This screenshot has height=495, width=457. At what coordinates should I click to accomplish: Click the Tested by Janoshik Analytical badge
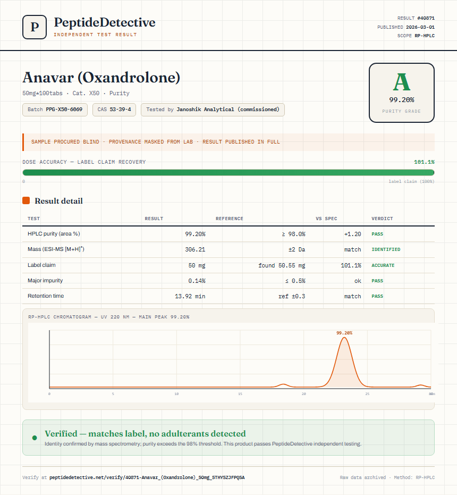[213, 110]
